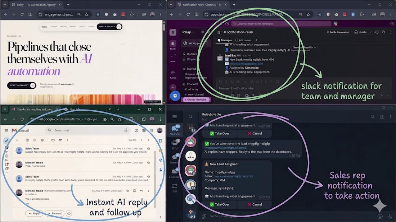The image size is (396, 222).
Task: Open the Google apps grid in Gmail
Action: click(151, 130)
